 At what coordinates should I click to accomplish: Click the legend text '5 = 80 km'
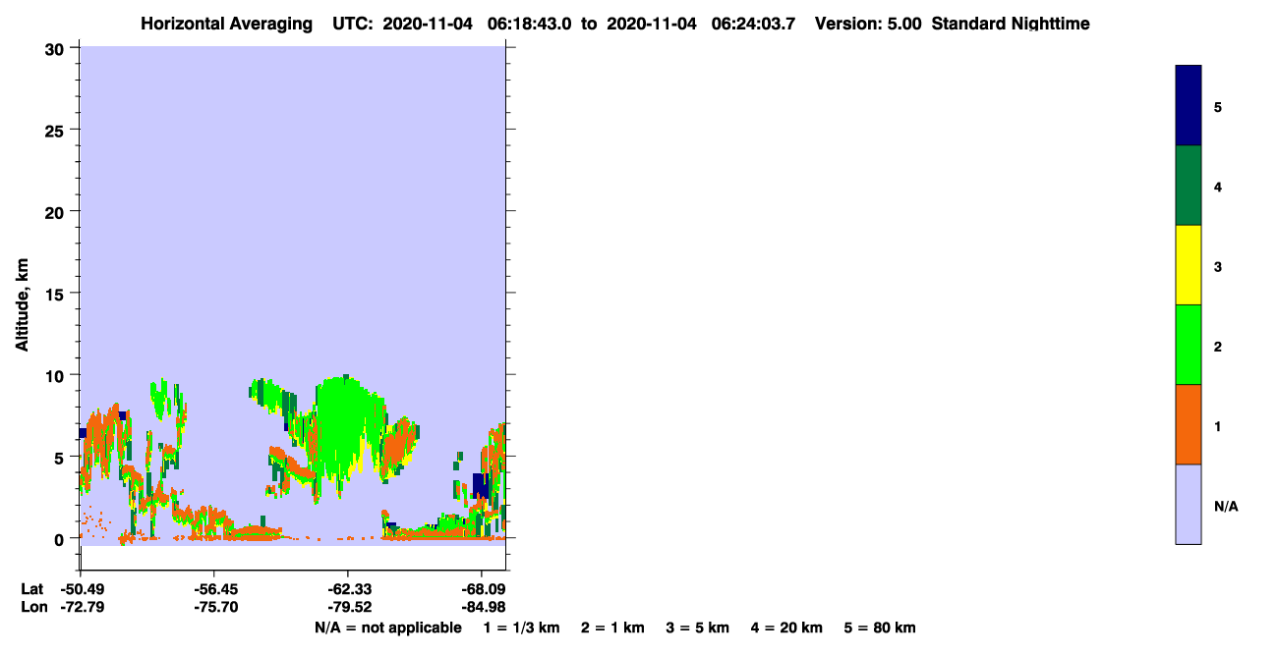click(880, 628)
